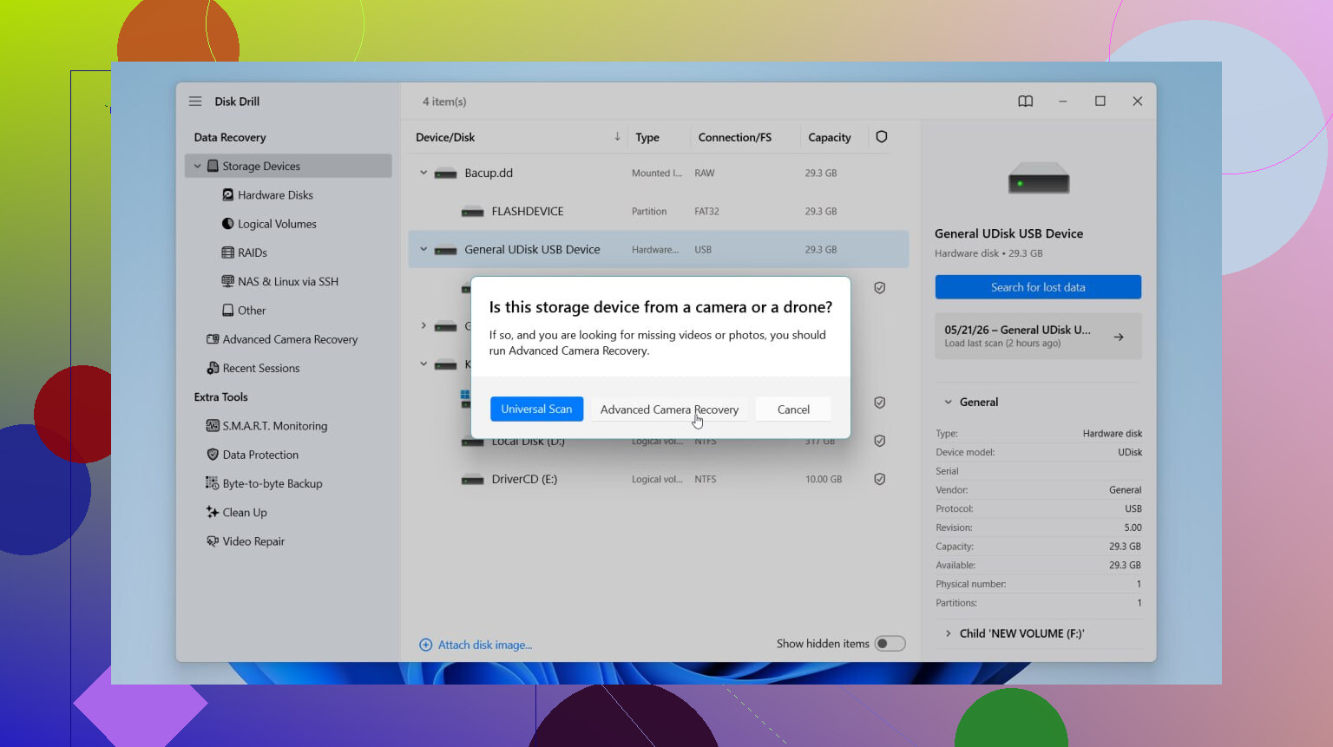The width and height of the screenshot is (1333, 747).
Task: Click the NAS & Linux icon
Action: [227, 281]
